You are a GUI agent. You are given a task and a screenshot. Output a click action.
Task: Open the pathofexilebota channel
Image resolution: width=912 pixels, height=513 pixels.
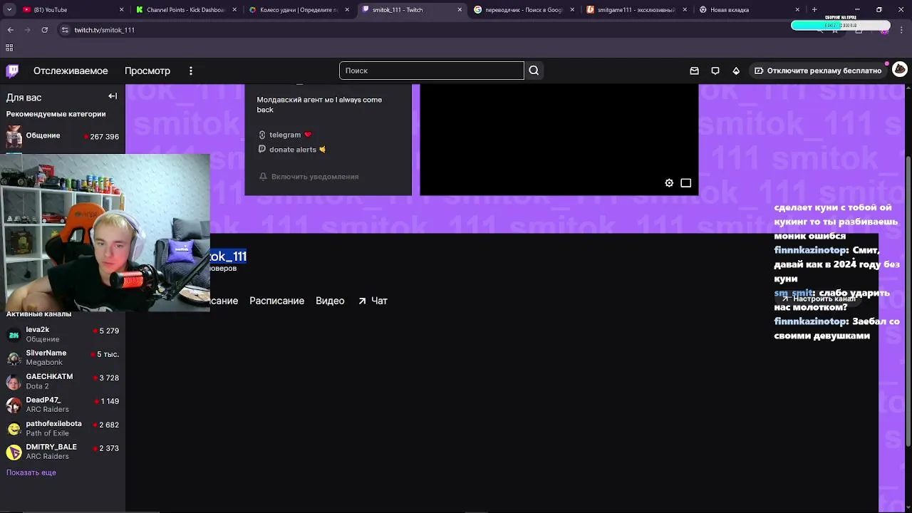(x=63, y=428)
